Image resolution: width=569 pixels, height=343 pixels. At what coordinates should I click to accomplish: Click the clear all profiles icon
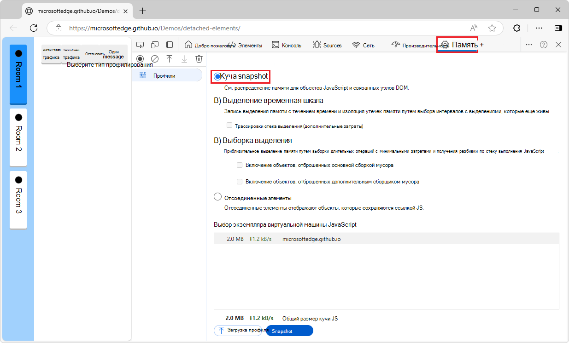click(155, 59)
